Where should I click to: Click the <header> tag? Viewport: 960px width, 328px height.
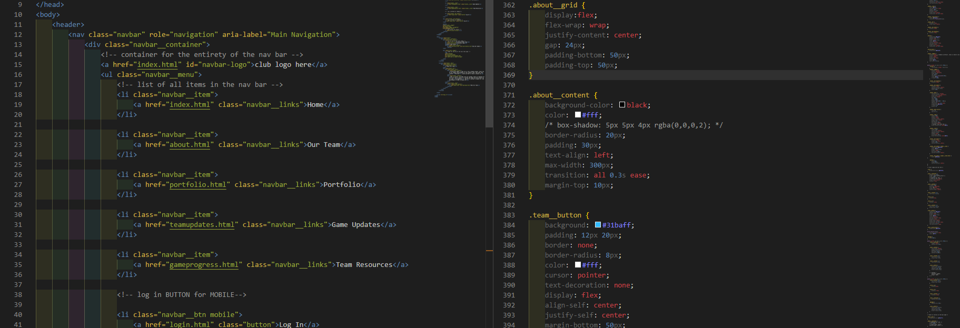[x=68, y=25]
